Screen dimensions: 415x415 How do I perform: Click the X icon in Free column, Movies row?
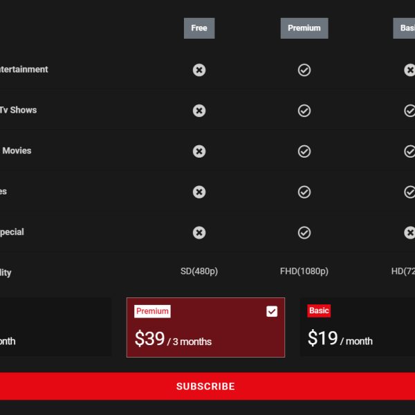(x=199, y=151)
